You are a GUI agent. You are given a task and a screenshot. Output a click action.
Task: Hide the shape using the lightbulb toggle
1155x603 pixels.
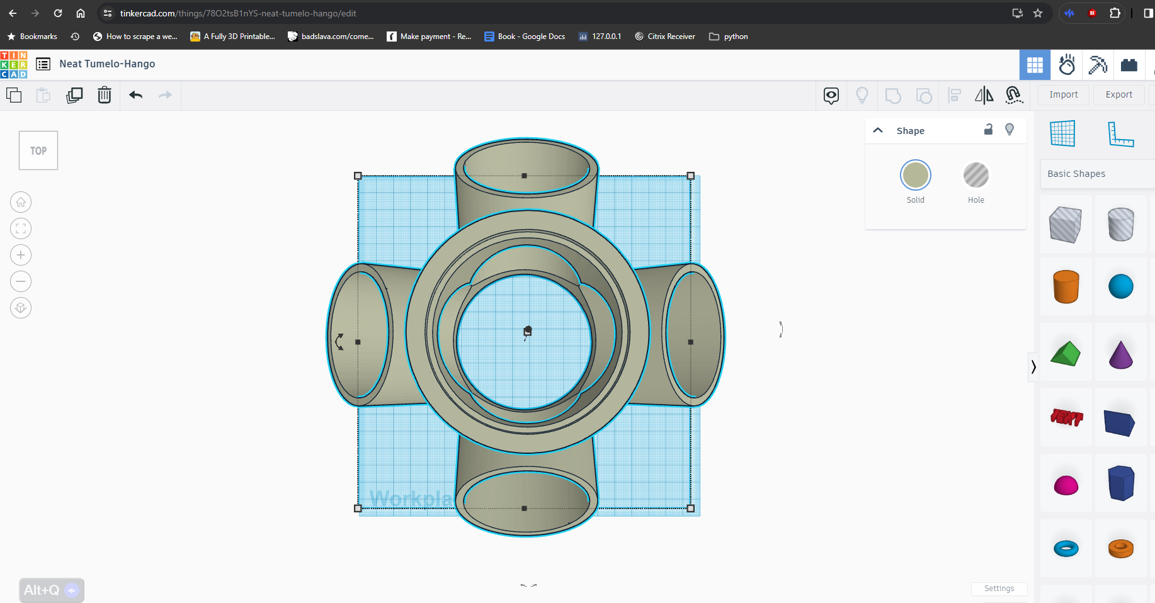coord(1010,130)
